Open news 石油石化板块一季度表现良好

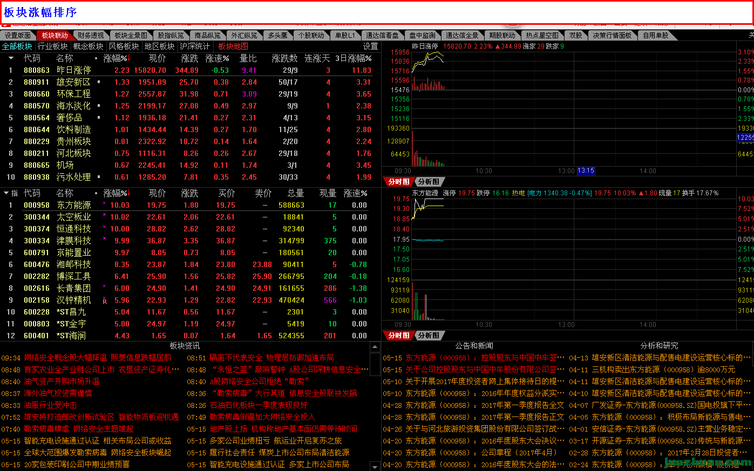point(259,405)
